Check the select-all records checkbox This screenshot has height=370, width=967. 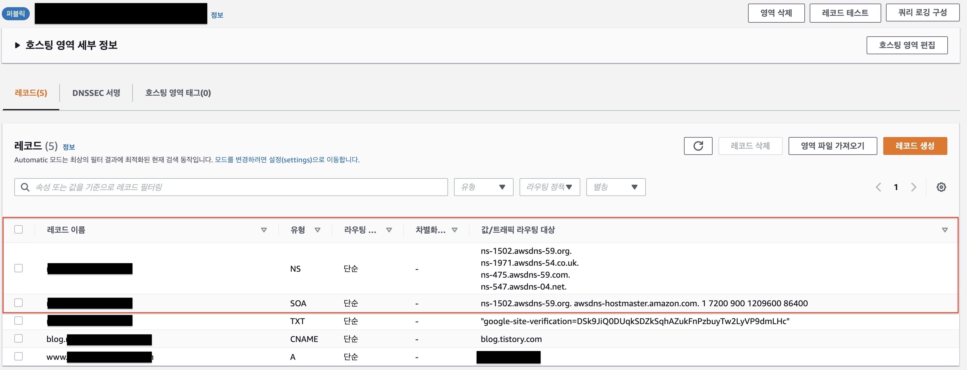point(18,229)
